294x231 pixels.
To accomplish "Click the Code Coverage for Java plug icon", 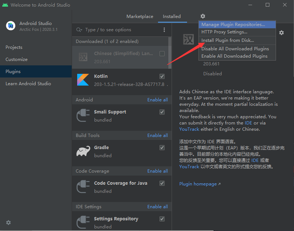I will (x=83, y=187).
